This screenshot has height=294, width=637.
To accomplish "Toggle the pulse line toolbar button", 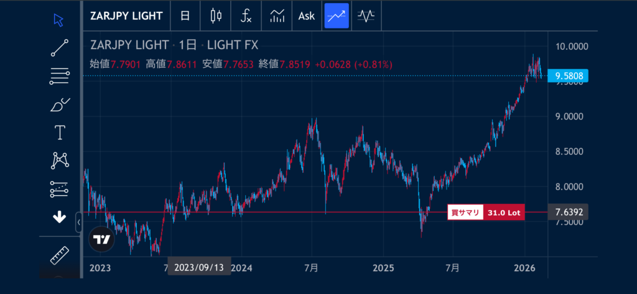I will (x=366, y=16).
